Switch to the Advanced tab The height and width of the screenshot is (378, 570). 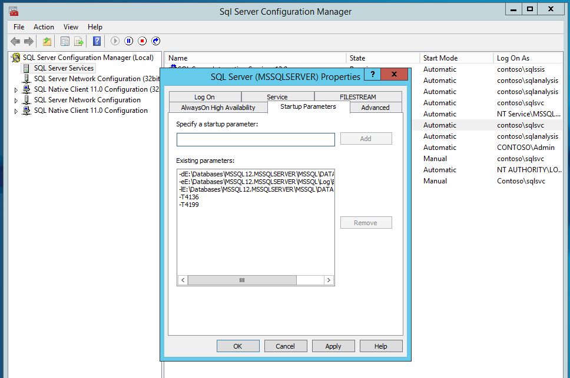coord(376,108)
